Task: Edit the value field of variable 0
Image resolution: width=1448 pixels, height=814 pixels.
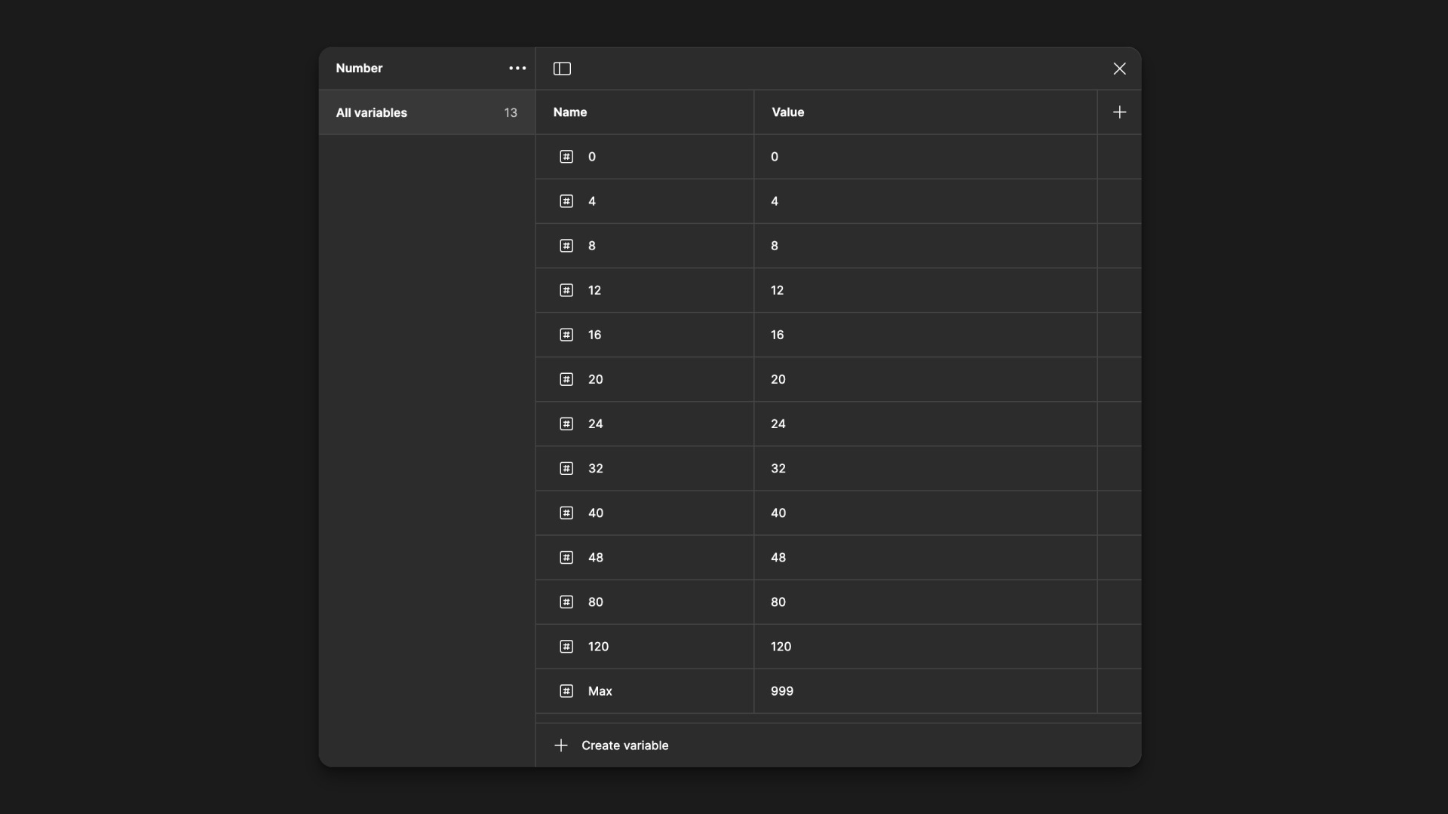Action: (925, 157)
